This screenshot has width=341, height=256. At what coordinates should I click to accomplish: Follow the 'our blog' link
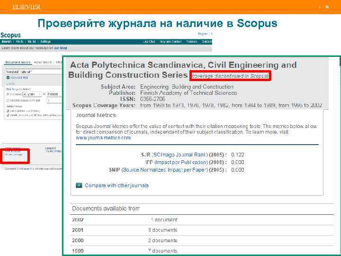pos(61,48)
